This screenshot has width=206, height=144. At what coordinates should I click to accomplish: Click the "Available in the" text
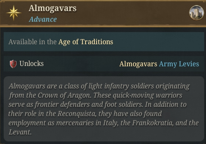tap(32, 42)
